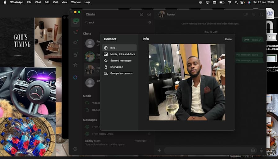This screenshot has height=159, width=278.
Task: Open the File menu
Action: click(x=29, y=2)
